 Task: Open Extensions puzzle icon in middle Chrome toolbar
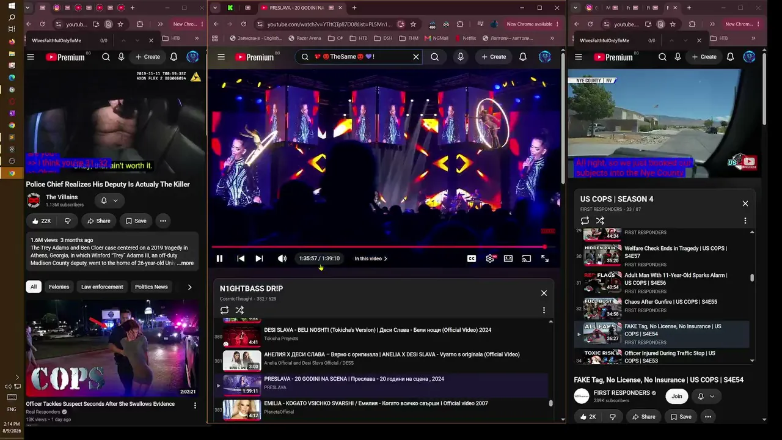(460, 24)
